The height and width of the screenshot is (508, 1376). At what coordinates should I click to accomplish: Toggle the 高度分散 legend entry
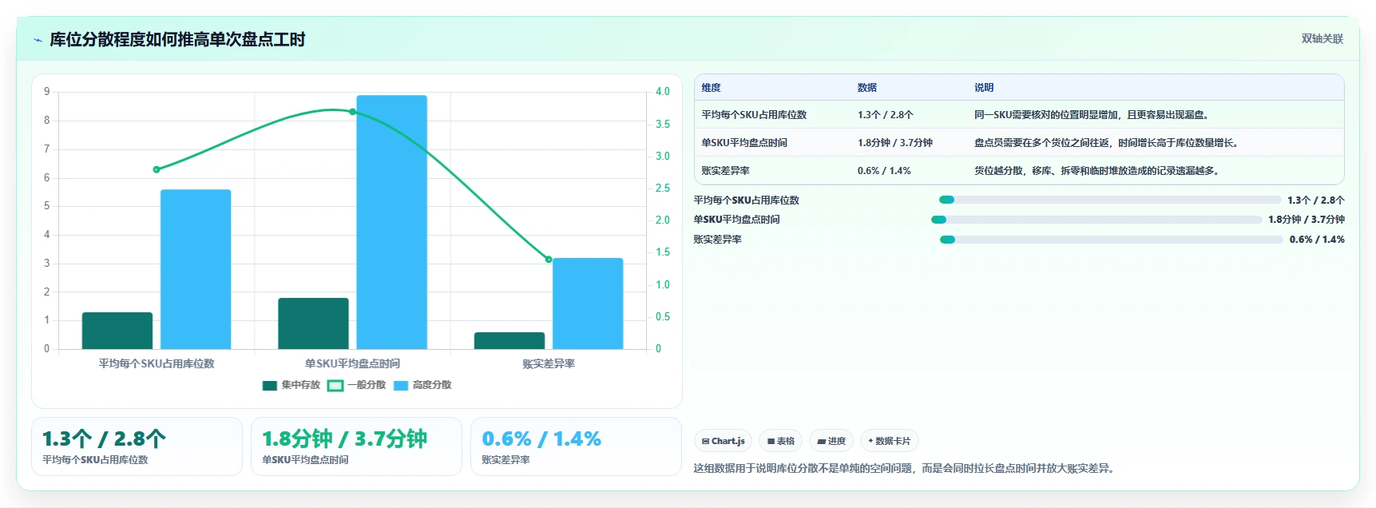pos(422,385)
